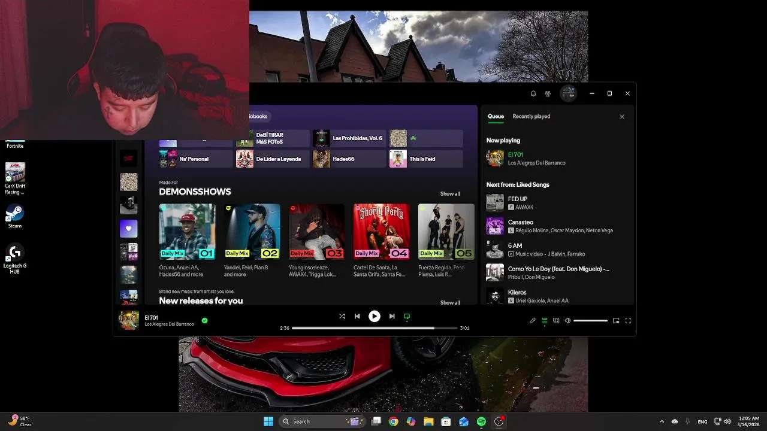Image resolution: width=767 pixels, height=431 pixels.
Task: Click El 701 in Now playing
Action: point(515,154)
